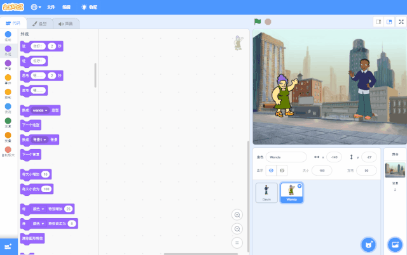
Task: Edit the sprite x position field
Action: pos(334,157)
